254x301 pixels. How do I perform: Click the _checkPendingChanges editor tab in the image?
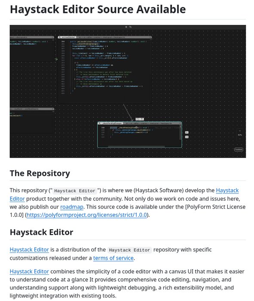click(x=111, y=123)
